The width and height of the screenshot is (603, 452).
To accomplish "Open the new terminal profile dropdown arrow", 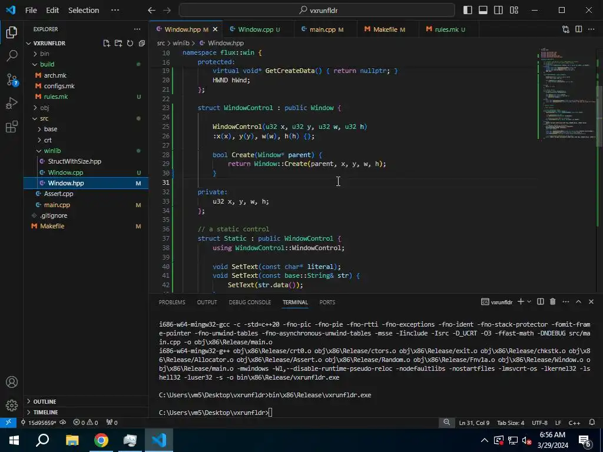I will [x=529, y=302].
